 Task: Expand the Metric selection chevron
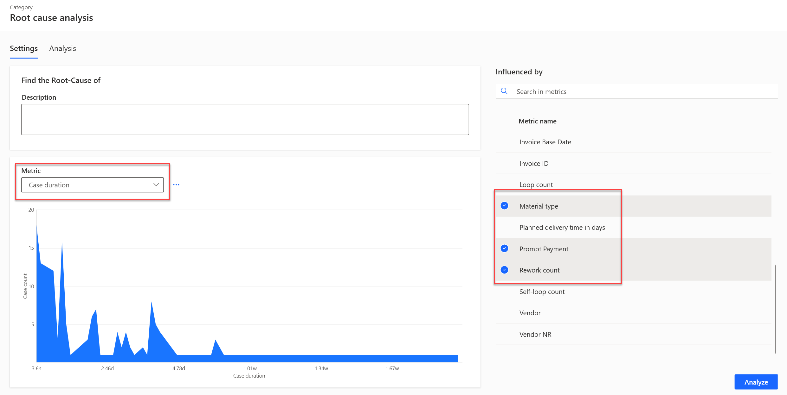click(x=156, y=185)
